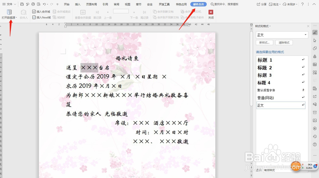Click the 新样式... button
This screenshot has width=319, height=178.
264,42
